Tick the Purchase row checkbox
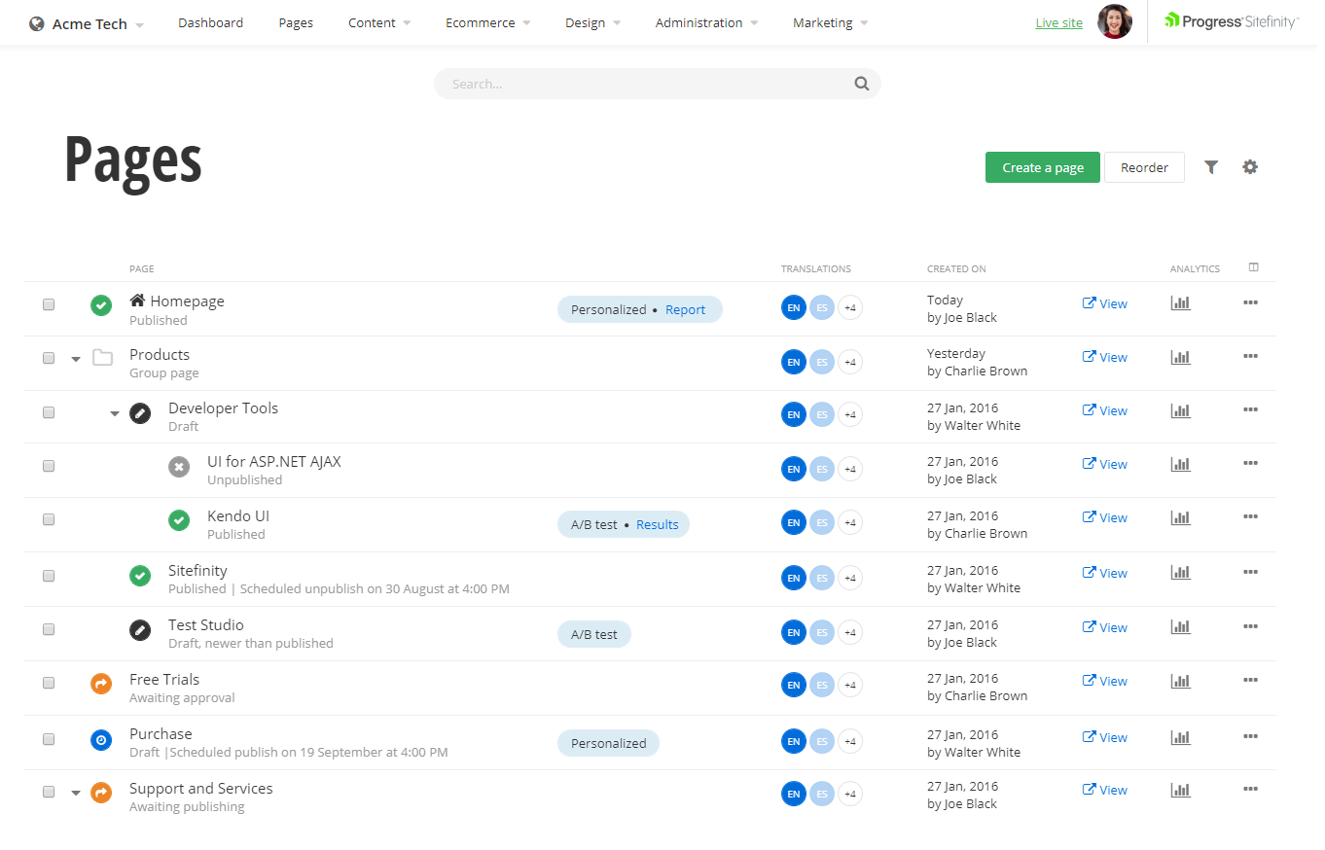This screenshot has width=1325, height=850. coord(49,739)
